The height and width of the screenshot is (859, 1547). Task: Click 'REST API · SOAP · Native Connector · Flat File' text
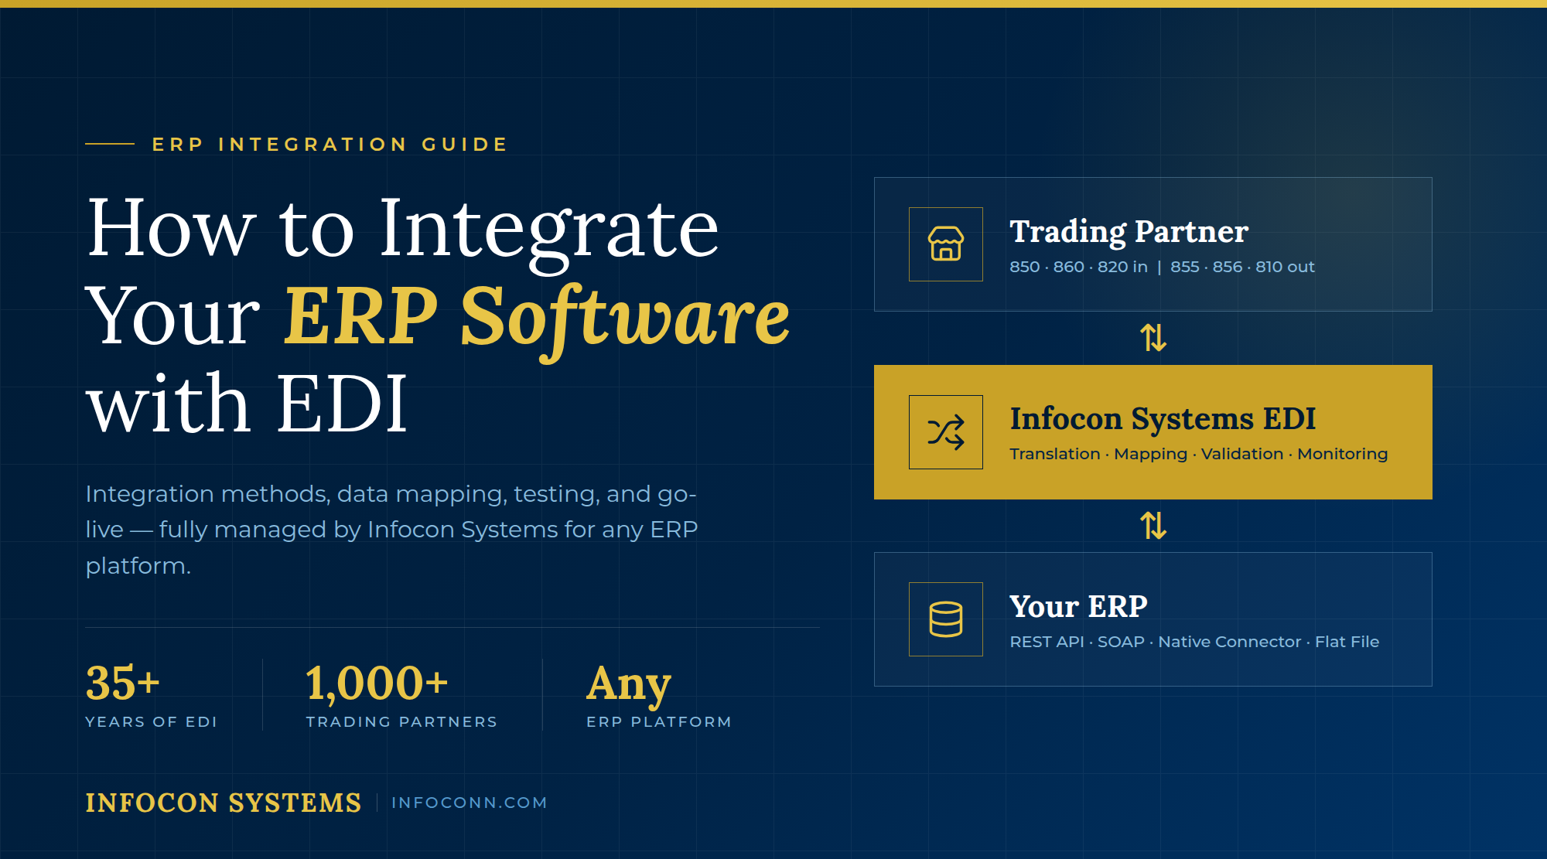[x=1194, y=642]
